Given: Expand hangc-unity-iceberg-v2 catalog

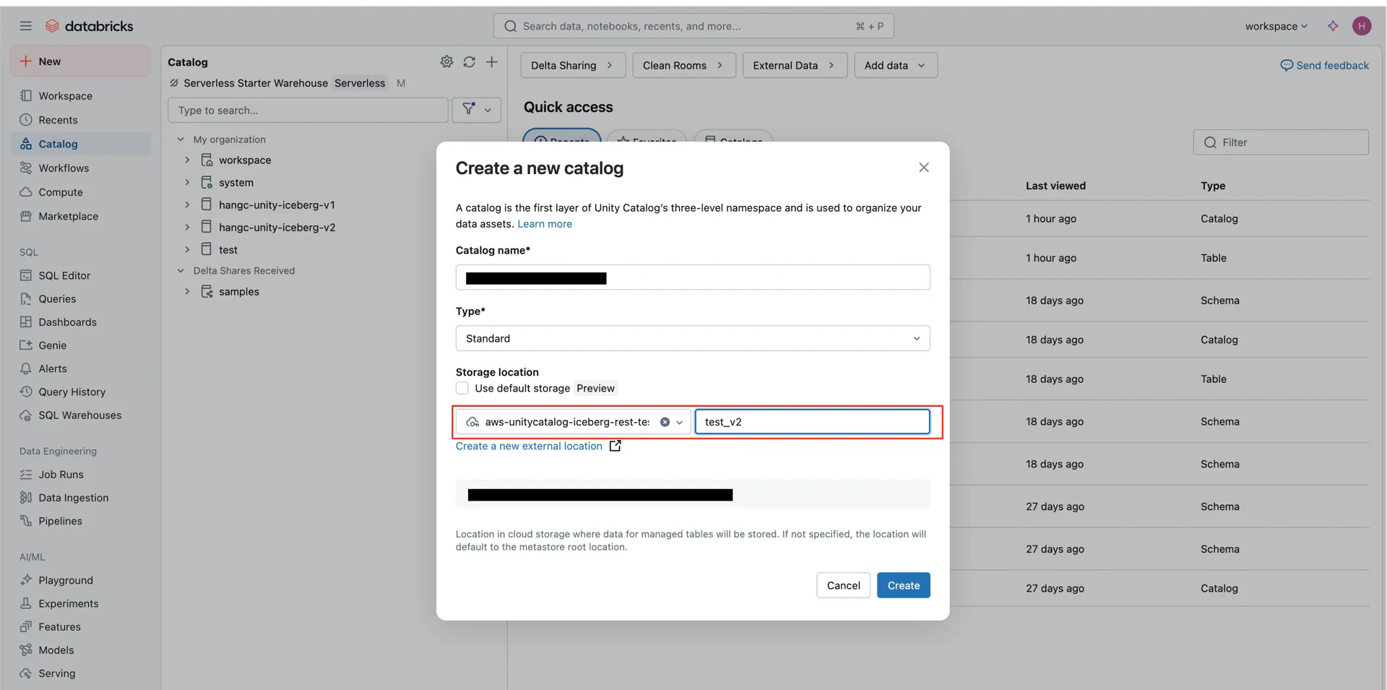Looking at the screenshot, I should (187, 227).
